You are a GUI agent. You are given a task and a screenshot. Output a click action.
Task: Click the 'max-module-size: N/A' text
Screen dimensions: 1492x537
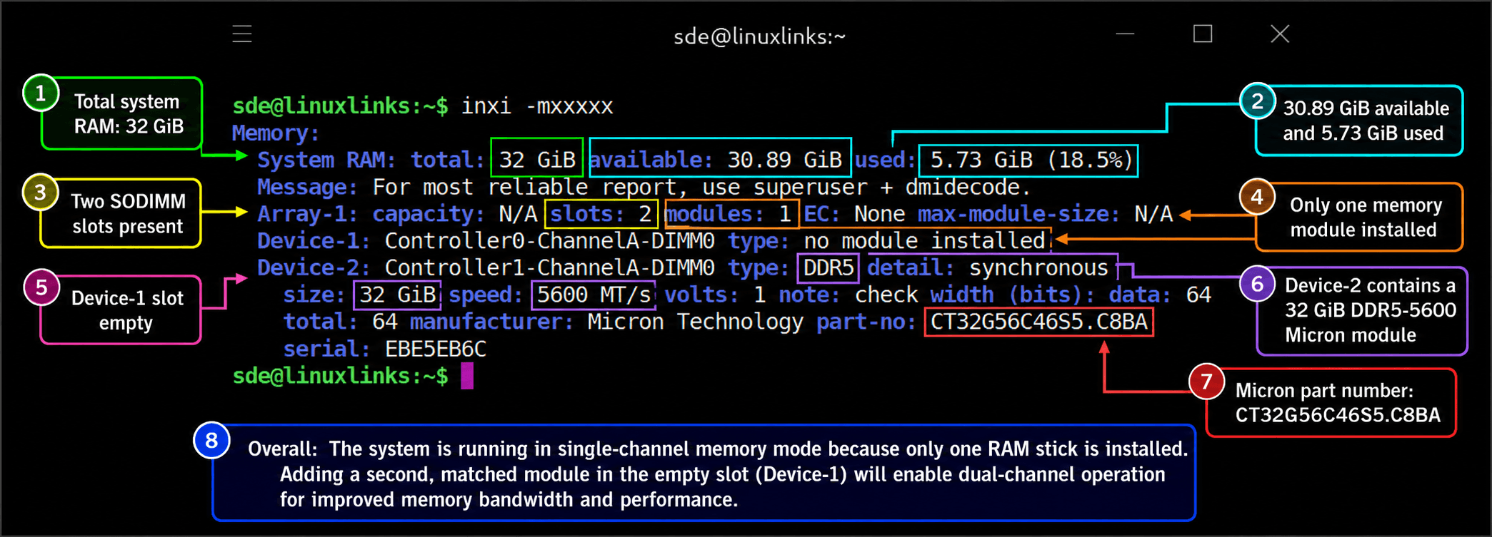1045,215
